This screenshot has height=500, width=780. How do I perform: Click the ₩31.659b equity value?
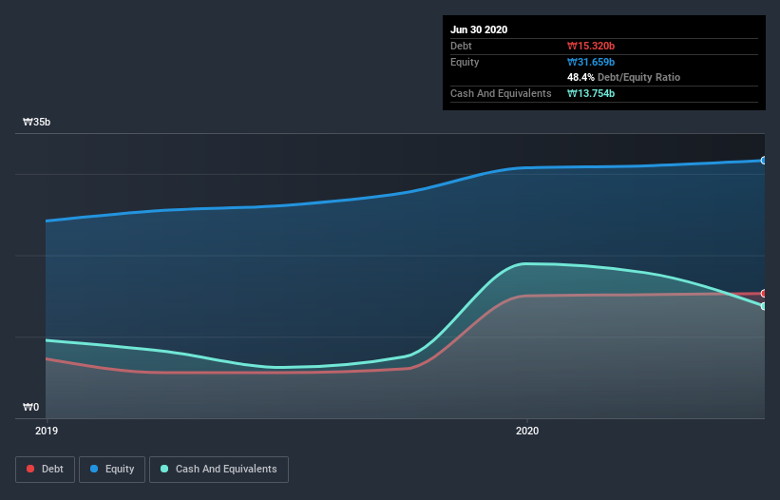pyautogui.click(x=591, y=62)
